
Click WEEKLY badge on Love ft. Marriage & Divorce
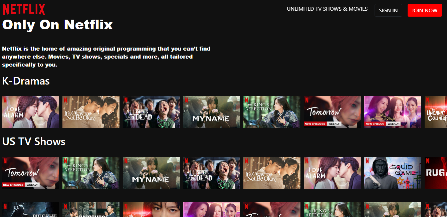[393, 124]
